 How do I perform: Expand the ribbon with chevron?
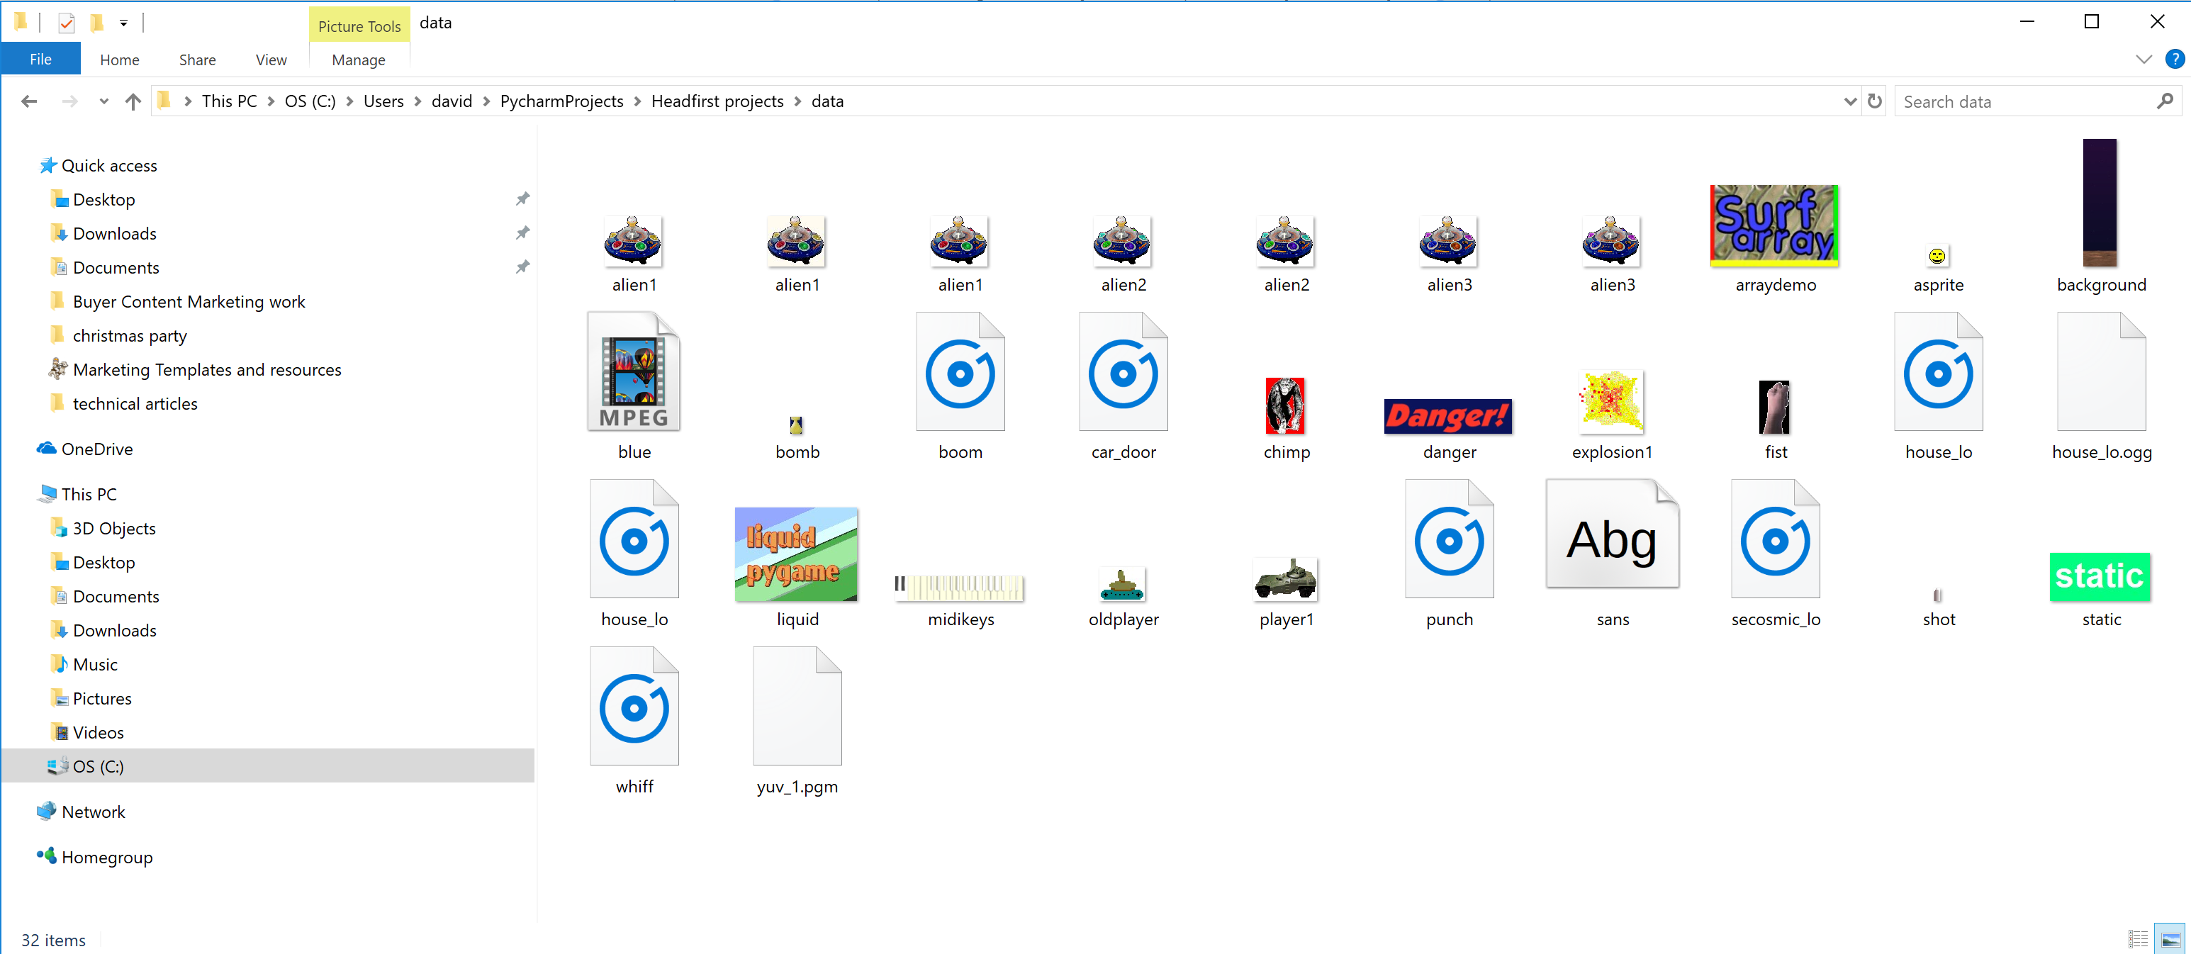point(2144,60)
